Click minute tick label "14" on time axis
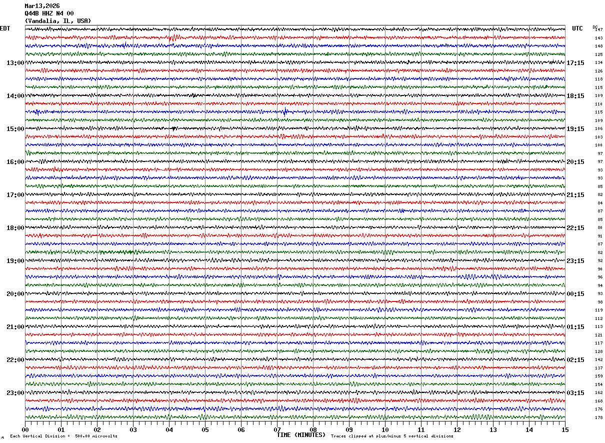The width and height of the screenshot is (605, 443). [x=529, y=429]
